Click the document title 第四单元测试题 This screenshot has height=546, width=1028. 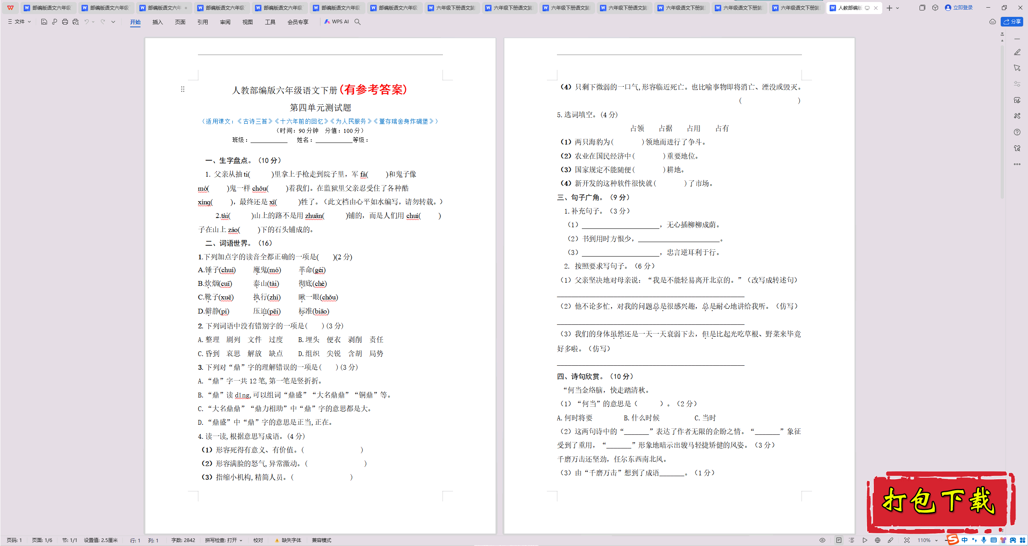320,108
